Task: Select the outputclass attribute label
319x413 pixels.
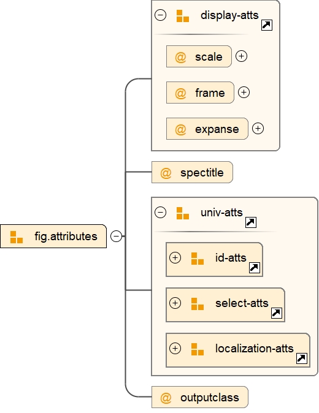Action: point(210,397)
